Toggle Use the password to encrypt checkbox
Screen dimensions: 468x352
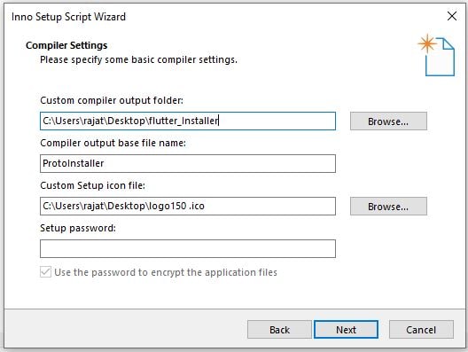[x=45, y=272]
